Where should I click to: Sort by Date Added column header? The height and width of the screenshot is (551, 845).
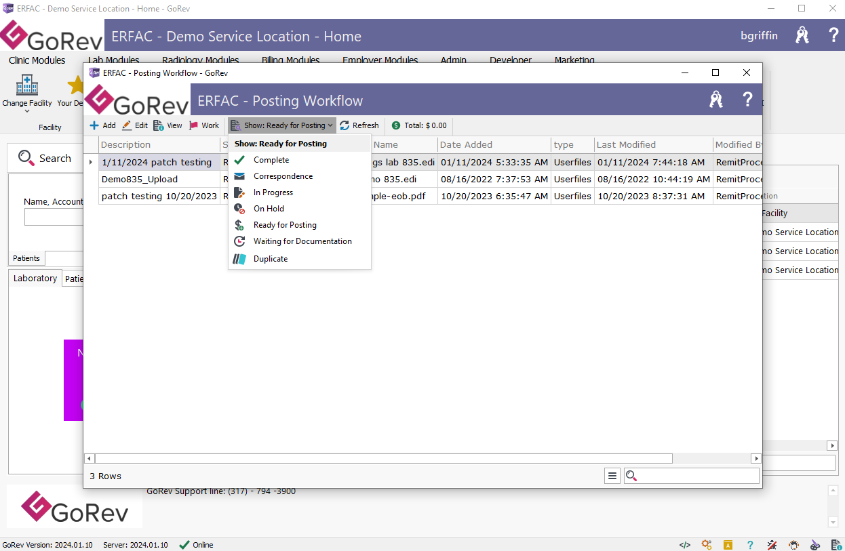(493, 144)
